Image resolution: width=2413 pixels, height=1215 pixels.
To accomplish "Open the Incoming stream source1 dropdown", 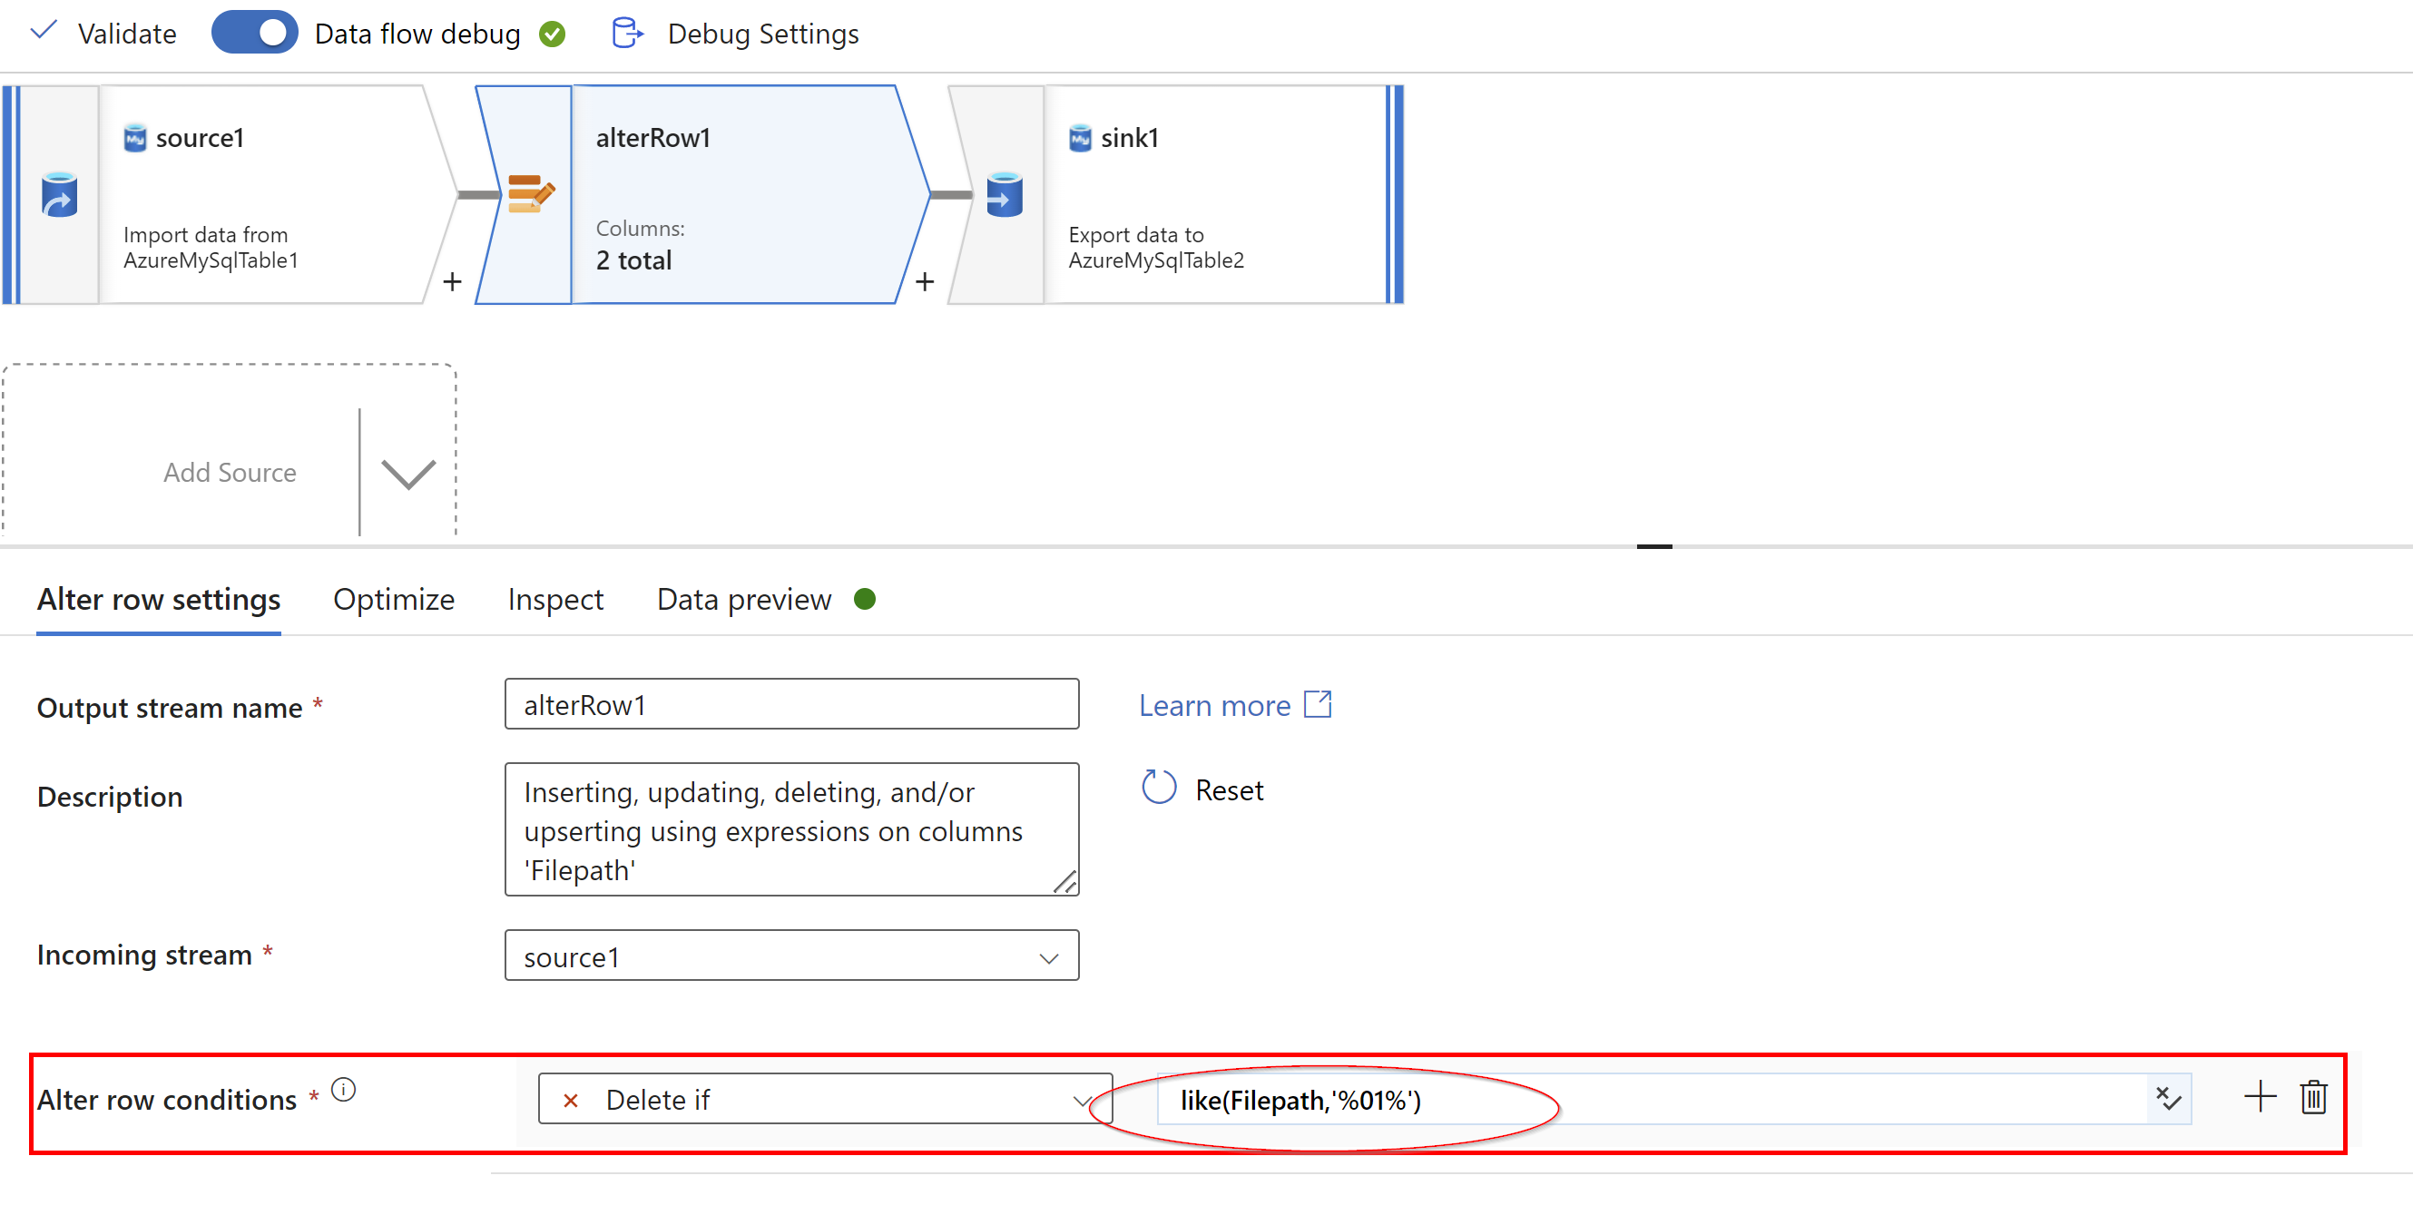I will pos(790,956).
